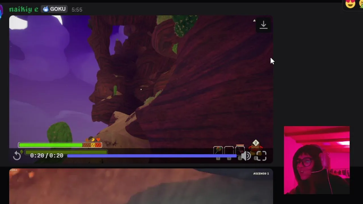Screen dimensions: 363x204
Task: Seek on the video progress bar
Action: click(152, 156)
